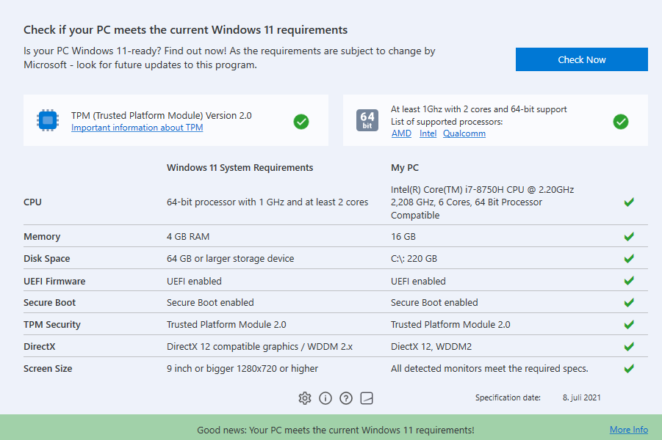Click More Info in the green bar
This screenshot has height=440, width=662.
pos(628,430)
